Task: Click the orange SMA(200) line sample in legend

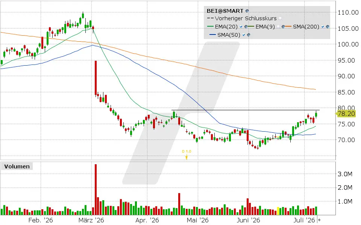Action: pyautogui.click(x=288, y=26)
